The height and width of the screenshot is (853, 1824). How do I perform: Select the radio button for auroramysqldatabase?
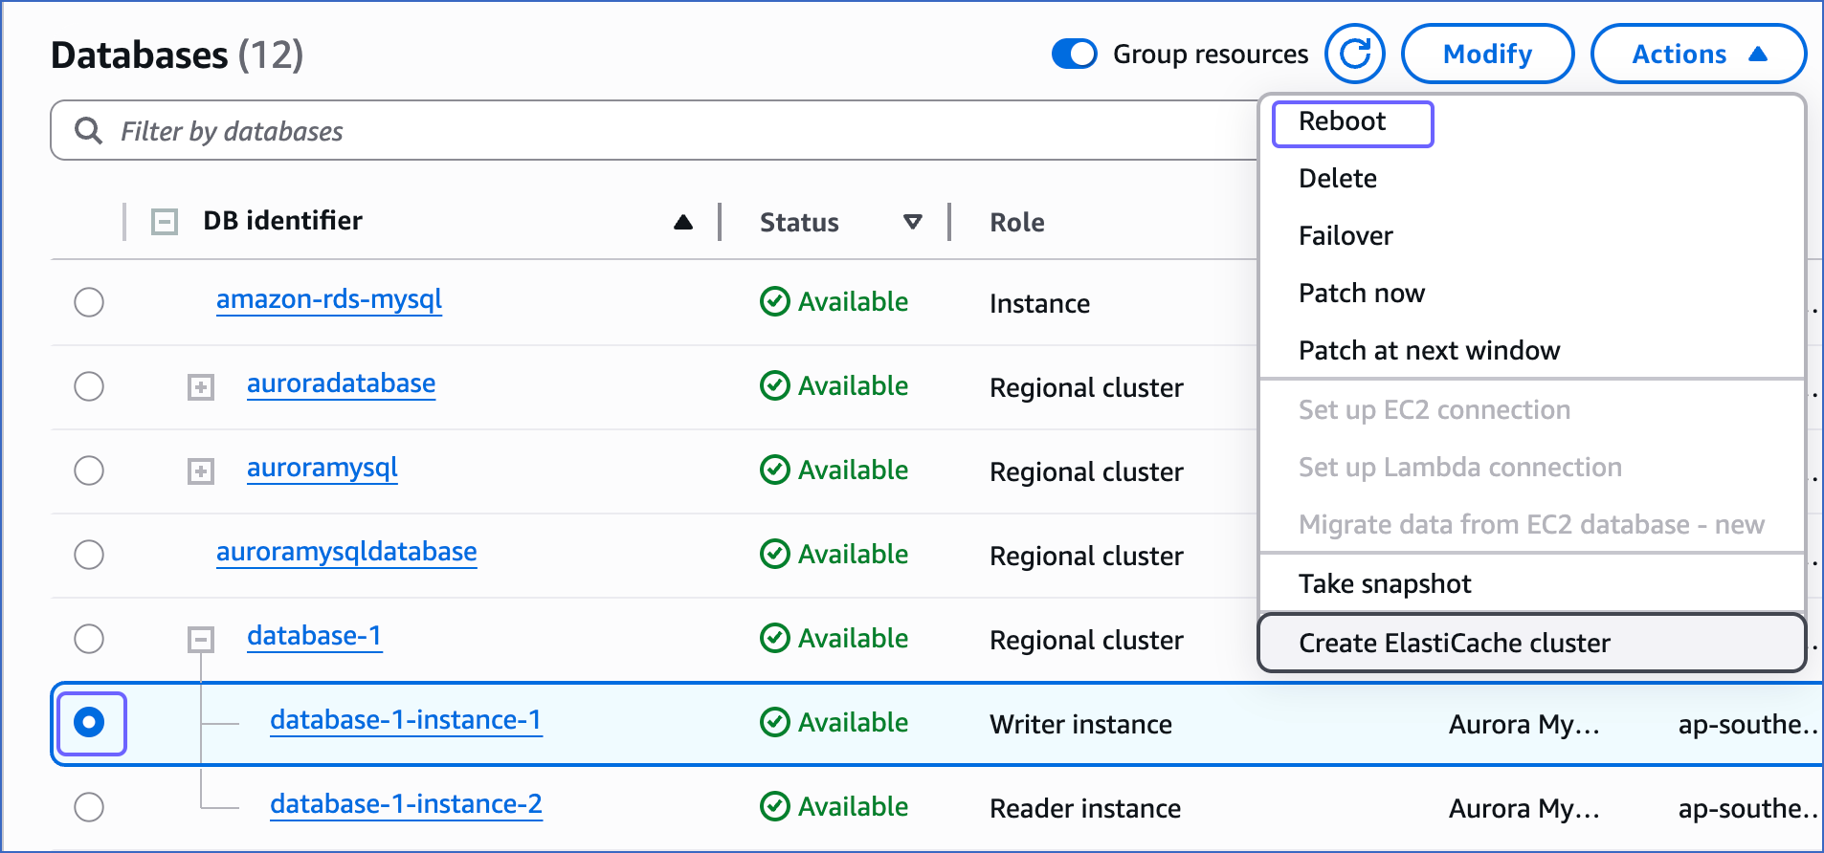point(89,555)
